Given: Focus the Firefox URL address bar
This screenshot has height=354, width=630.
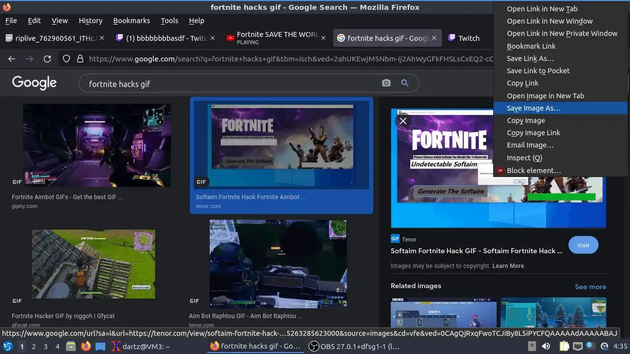Looking at the screenshot, I should (x=290, y=59).
